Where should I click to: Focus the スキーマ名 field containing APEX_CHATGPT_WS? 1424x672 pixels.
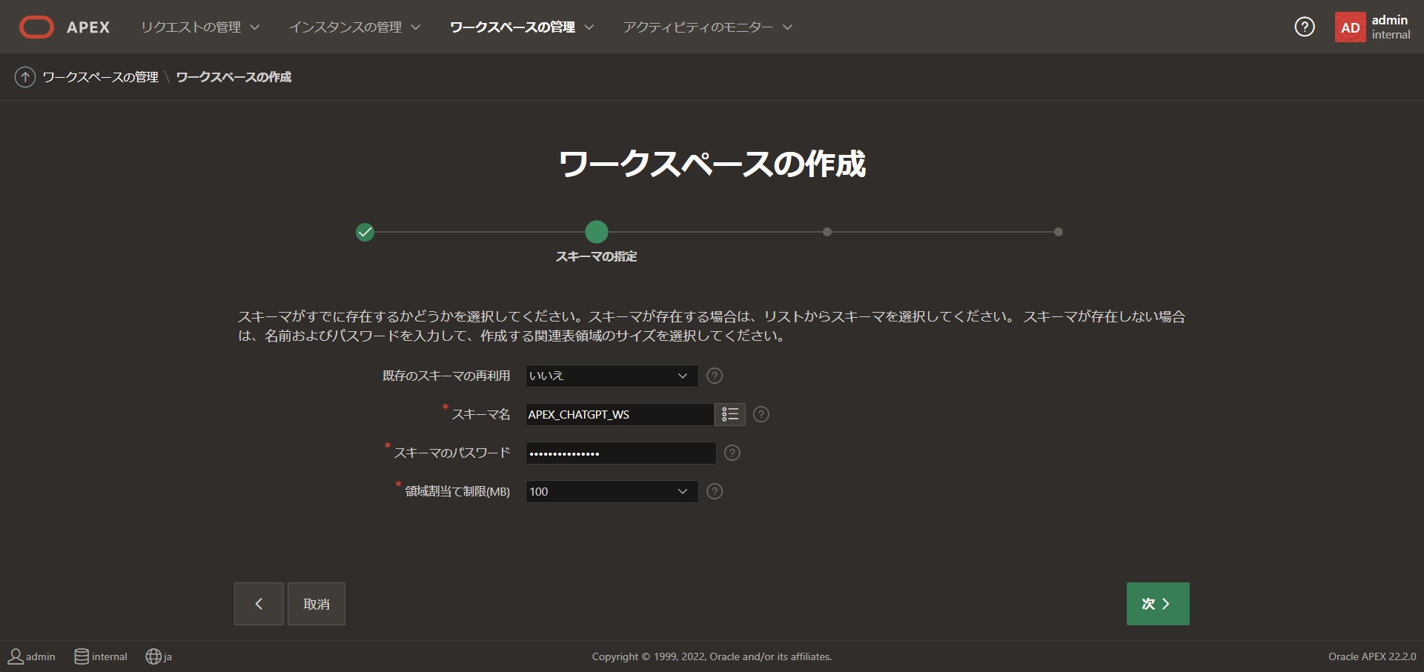(620, 414)
